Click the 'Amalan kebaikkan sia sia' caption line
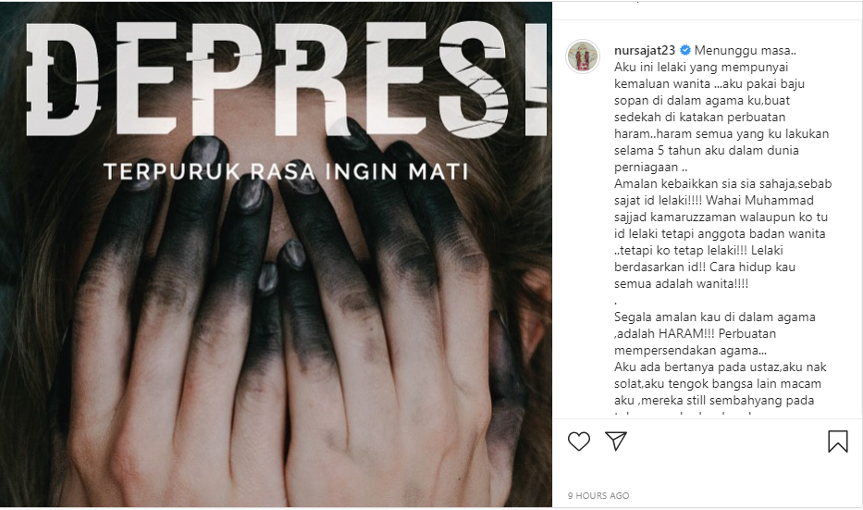The height and width of the screenshot is (510, 863). tap(722, 184)
